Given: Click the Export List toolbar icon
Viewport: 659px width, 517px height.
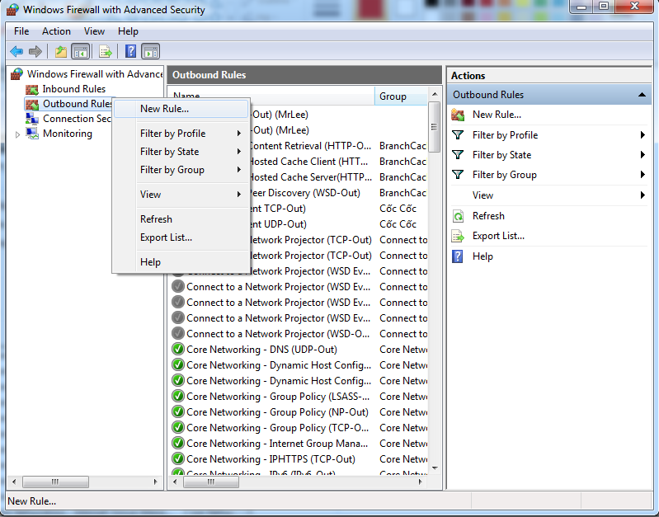Looking at the screenshot, I should [x=106, y=51].
